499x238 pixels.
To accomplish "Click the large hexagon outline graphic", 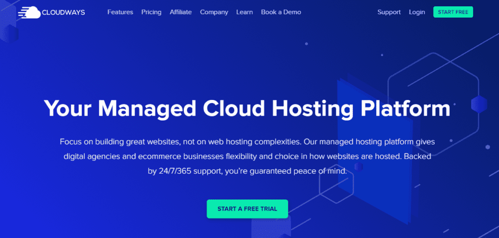I will (433, 104).
